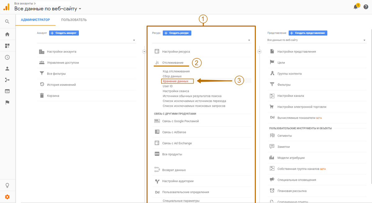
Task: Open Связь с Google Рекламой
Action: [x=180, y=121]
